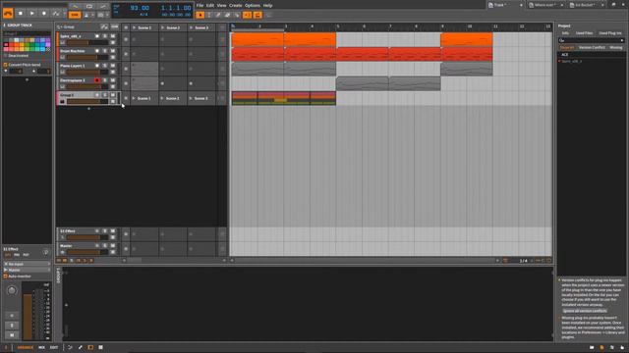
Task: Select the Knife tool
Action: pos(237,15)
